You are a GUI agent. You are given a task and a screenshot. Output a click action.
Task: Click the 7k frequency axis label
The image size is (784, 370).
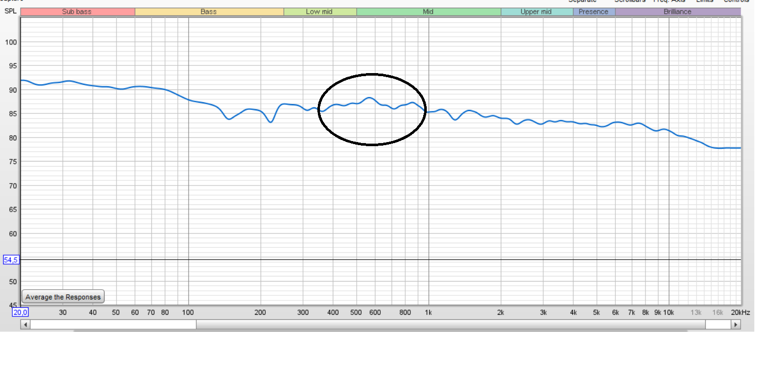tap(632, 312)
